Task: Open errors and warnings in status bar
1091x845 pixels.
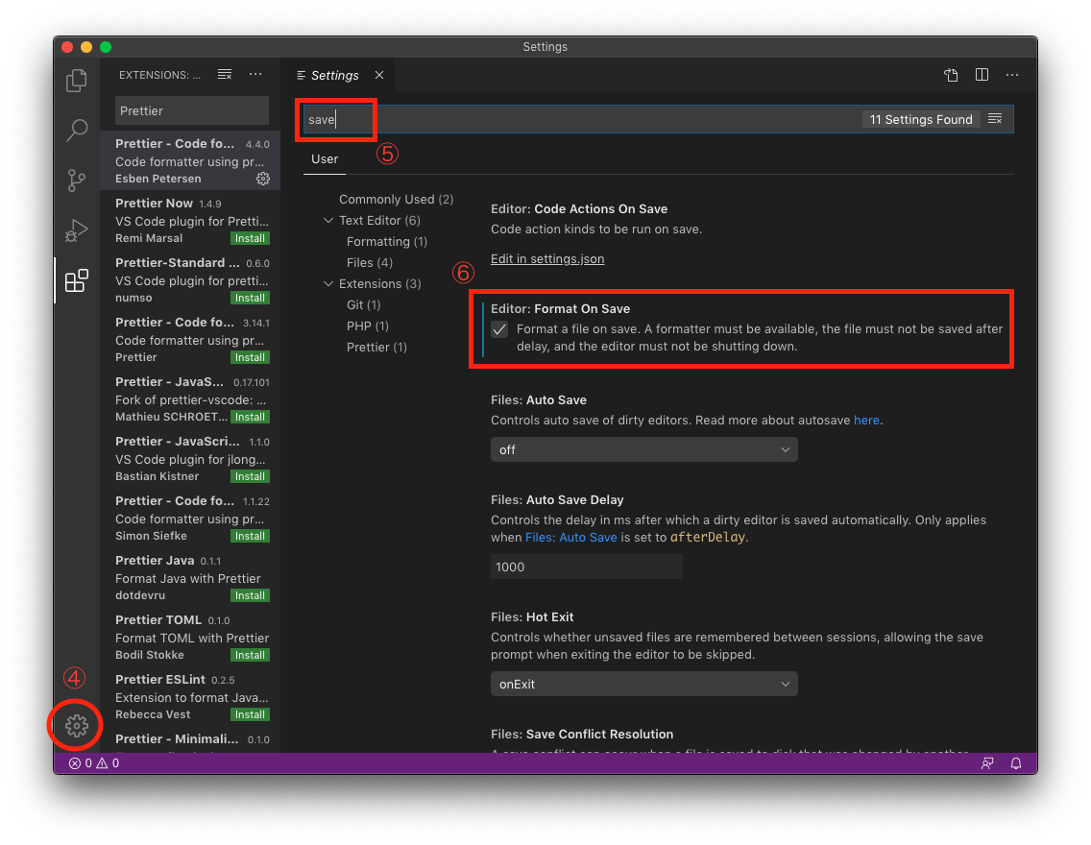Action: coord(95,763)
